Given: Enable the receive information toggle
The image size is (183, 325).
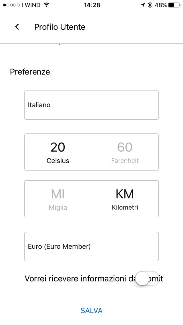Looking at the screenshot, I should (x=147, y=278).
